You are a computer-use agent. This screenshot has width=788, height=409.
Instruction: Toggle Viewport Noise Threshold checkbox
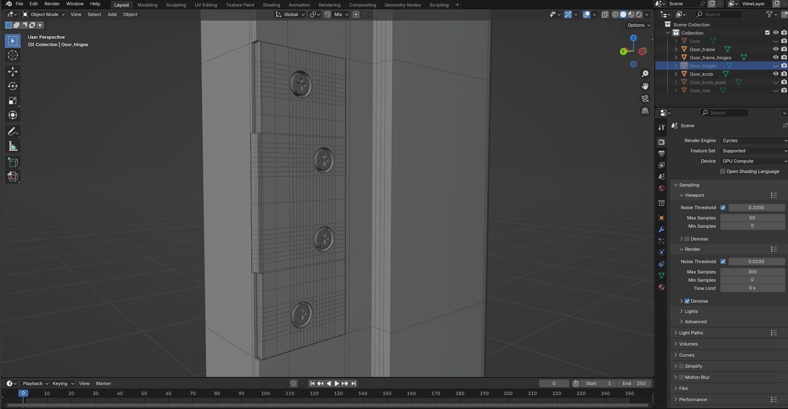tap(723, 208)
